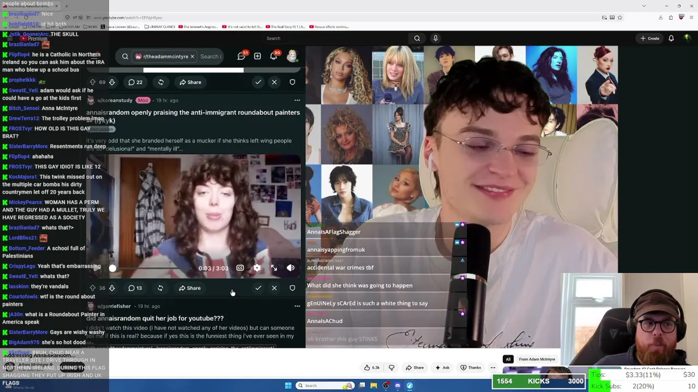The image size is (698, 392).
Task: Toggle mute on the Reddit video
Action: coord(291,268)
